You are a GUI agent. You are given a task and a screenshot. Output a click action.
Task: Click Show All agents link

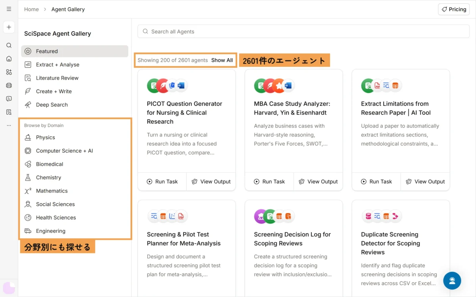coord(222,60)
